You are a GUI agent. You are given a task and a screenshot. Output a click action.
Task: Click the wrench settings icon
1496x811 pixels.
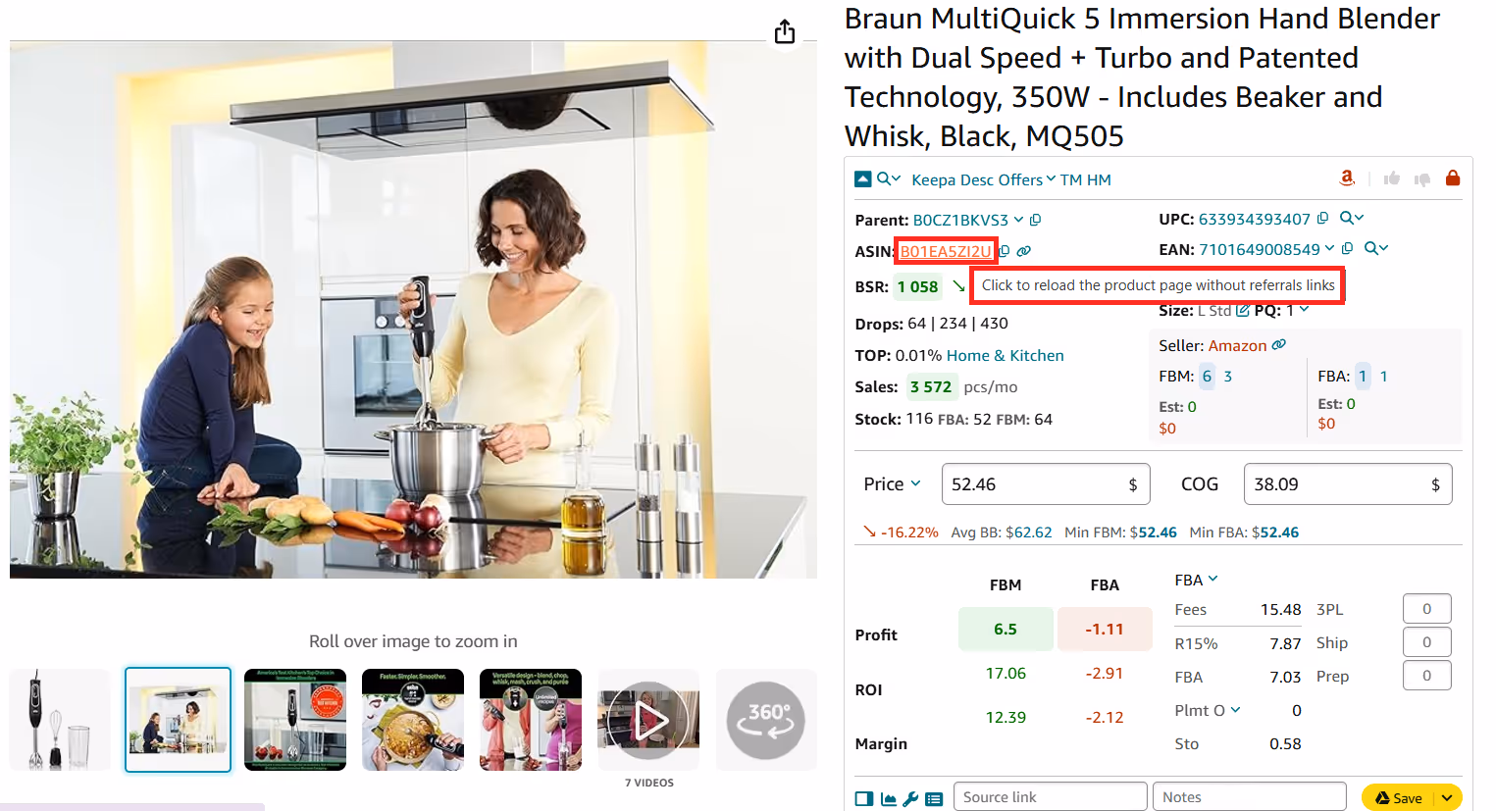coord(910,798)
